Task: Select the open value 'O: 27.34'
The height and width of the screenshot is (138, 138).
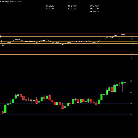Action: (x=50, y=6)
